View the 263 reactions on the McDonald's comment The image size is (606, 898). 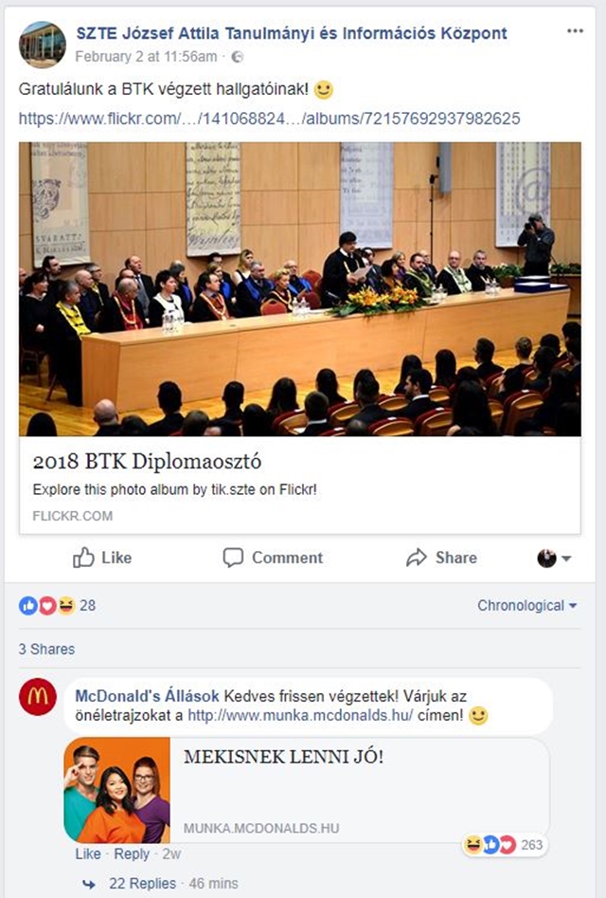click(x=504, y=845)
